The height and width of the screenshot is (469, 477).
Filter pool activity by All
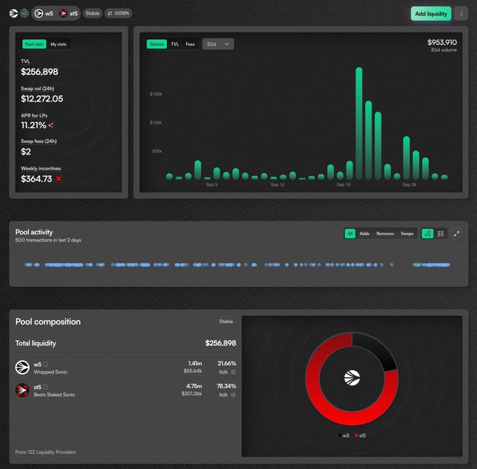coord(350,233)
